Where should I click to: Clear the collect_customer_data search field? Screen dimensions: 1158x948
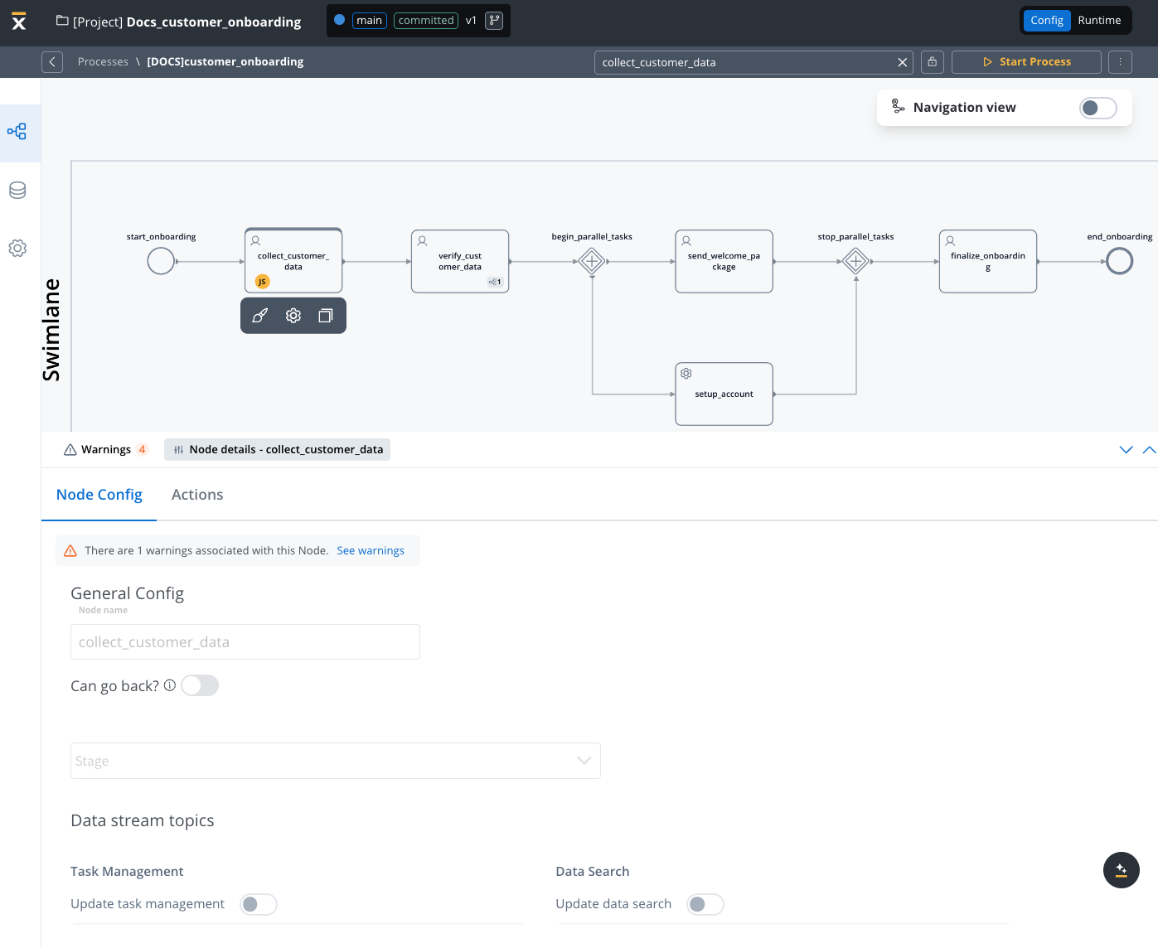tap(903, 62)
